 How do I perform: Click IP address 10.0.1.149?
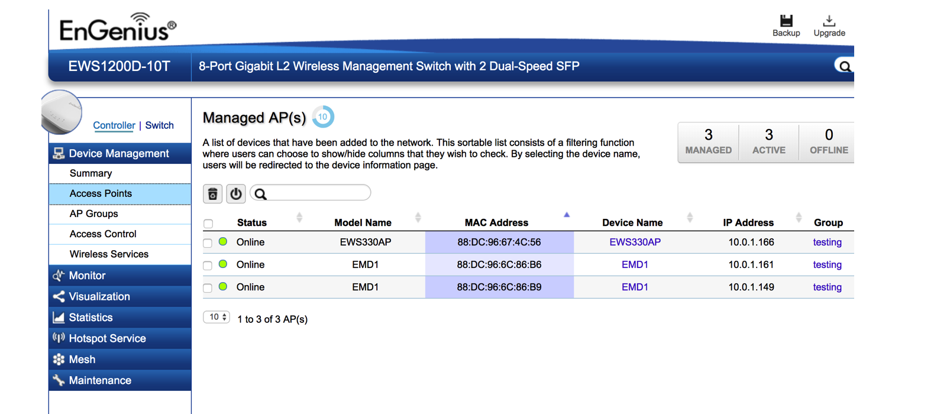pyautogui.click(x=751, y=287)
